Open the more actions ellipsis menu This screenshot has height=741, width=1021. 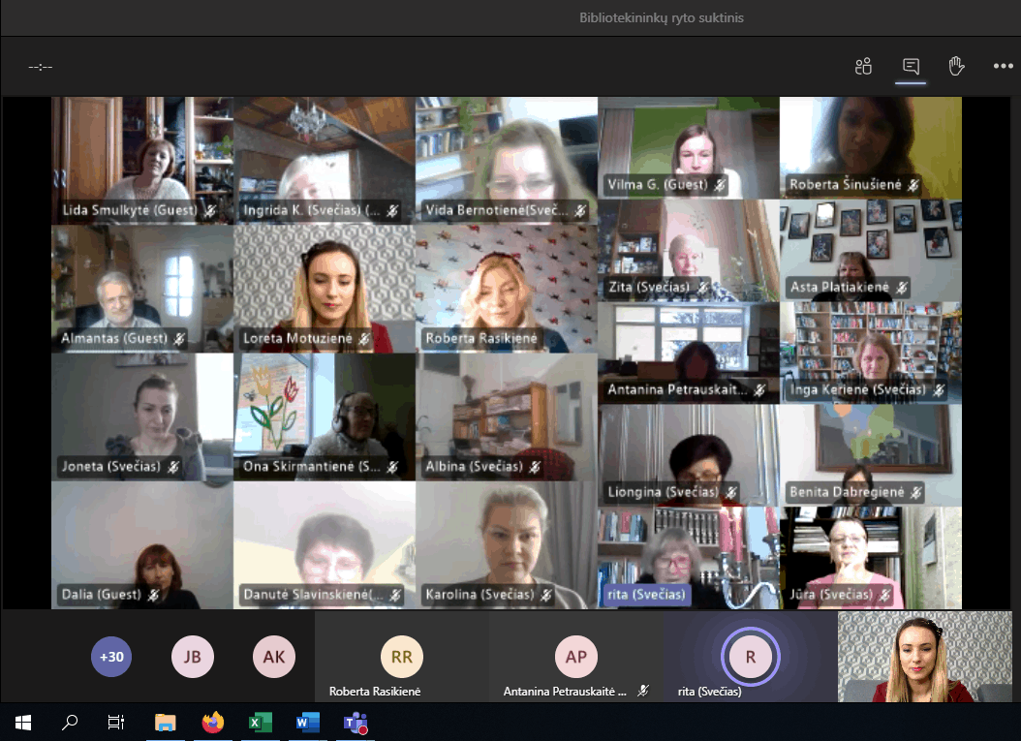point(1003,66)
